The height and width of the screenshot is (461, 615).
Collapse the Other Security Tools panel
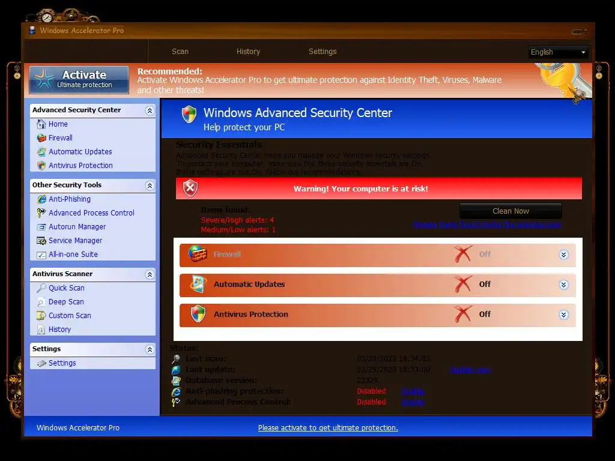[x=150, y=185]
